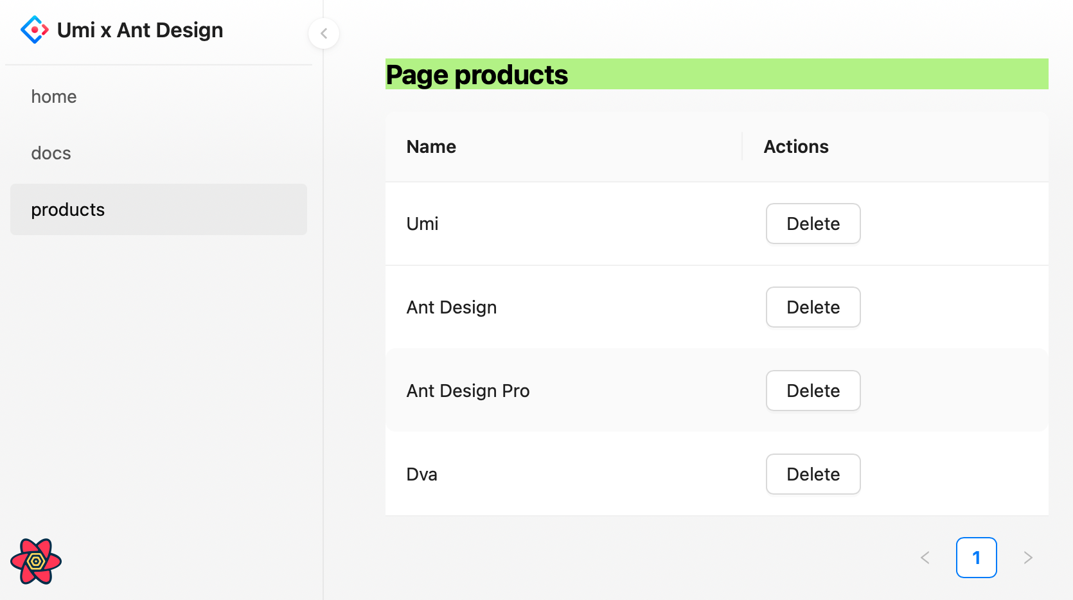Viewport: 1073px width, 600px height.
Task: Open the docs menu item
Action: [x=51, y=153]
